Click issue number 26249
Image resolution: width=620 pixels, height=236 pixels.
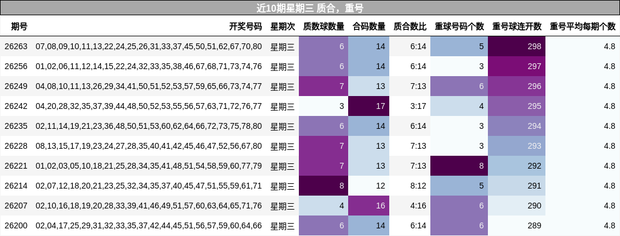click(x=16, y=87)
